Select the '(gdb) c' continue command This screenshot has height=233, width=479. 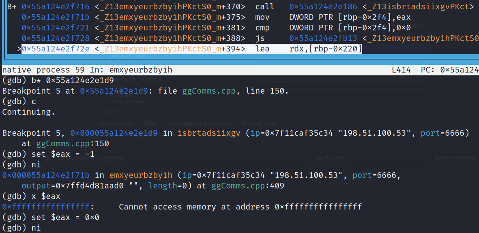pyautogui.click(x=19, y=101)
